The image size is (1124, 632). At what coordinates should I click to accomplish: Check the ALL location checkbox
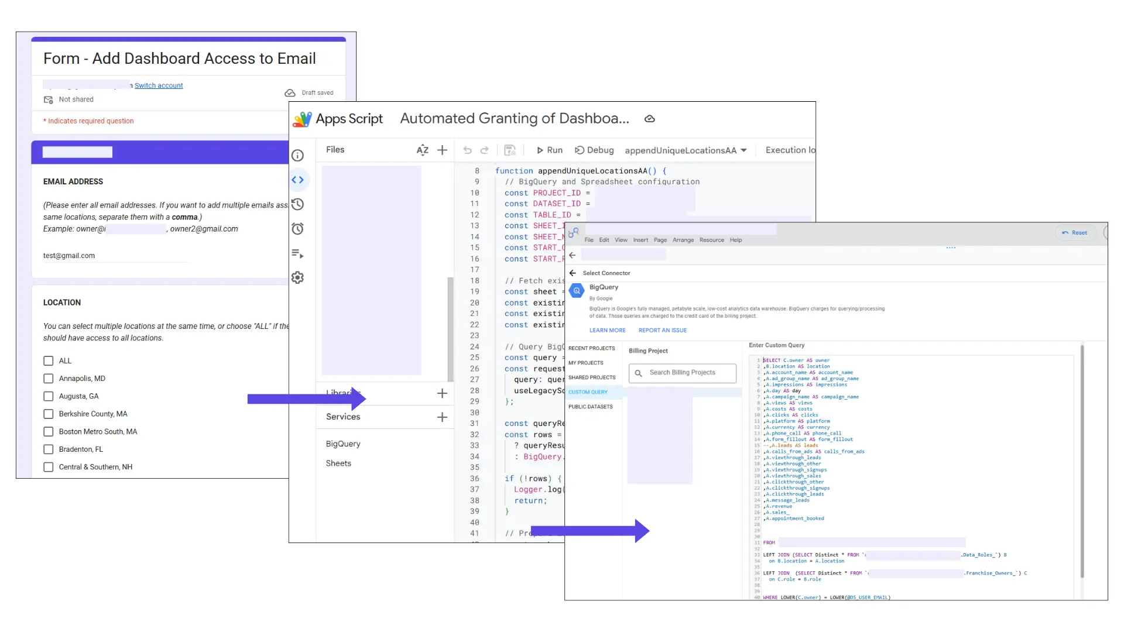[x=49, y=361]
